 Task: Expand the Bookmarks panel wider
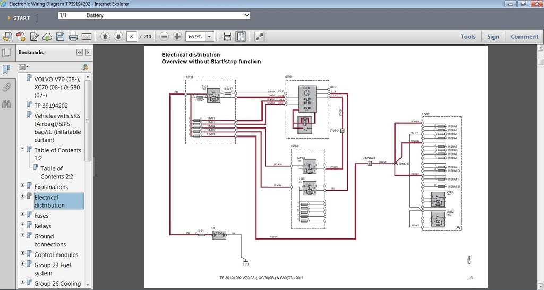click(88, 52)
